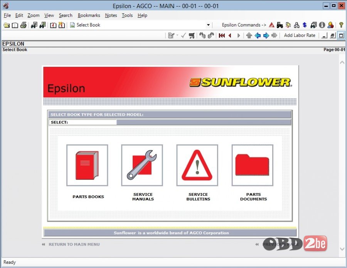The image size is (347, 268).
Task: Click the inner pane maximize button
Action: click(341, 36)
